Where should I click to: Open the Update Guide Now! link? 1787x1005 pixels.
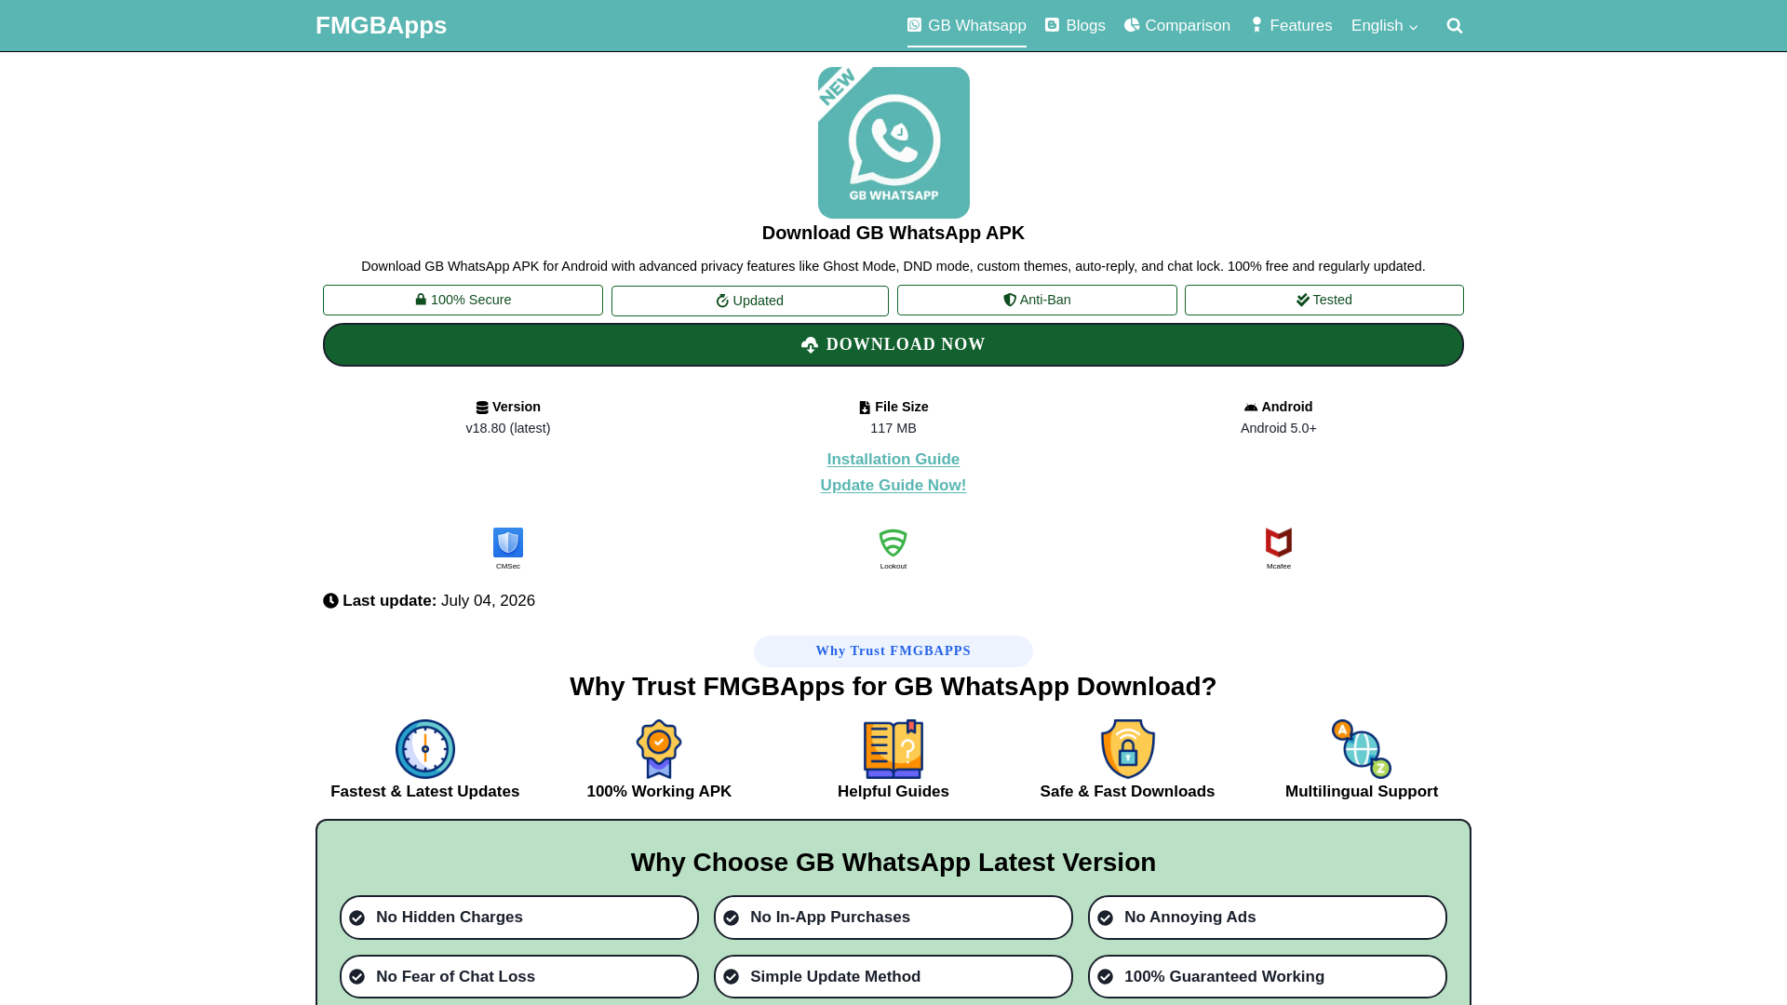coord(893,485)
